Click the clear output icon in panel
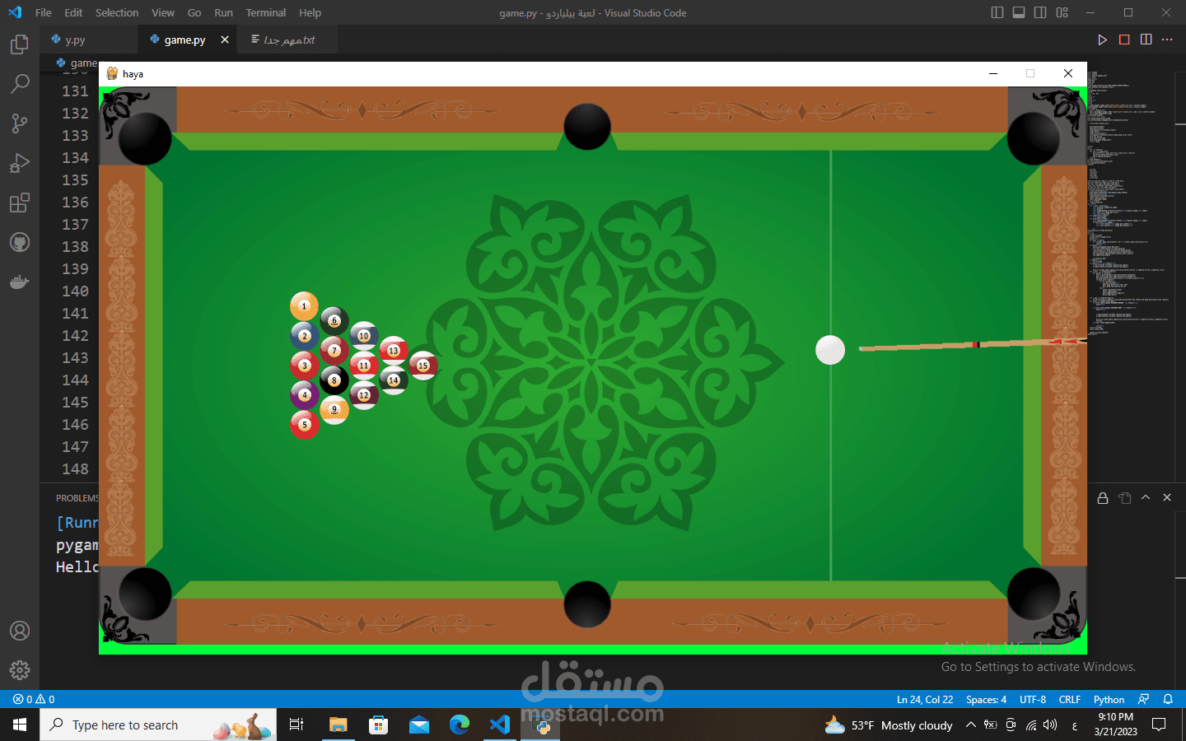This screenshot has height=741, width=1186. coord(1124,498)
